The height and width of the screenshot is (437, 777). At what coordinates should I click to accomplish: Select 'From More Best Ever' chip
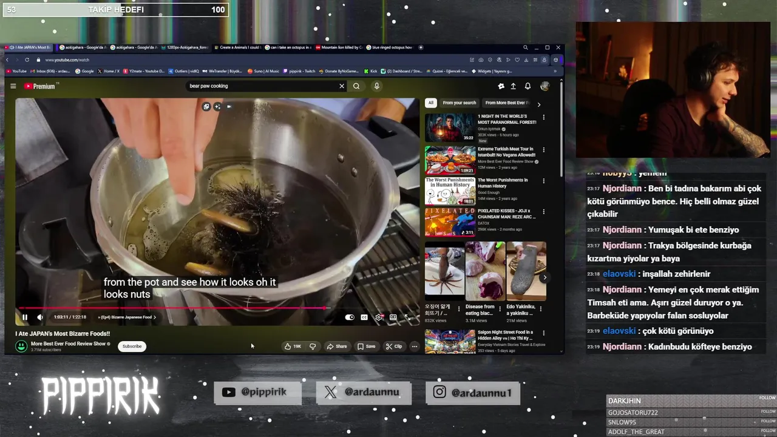point(507,103)
